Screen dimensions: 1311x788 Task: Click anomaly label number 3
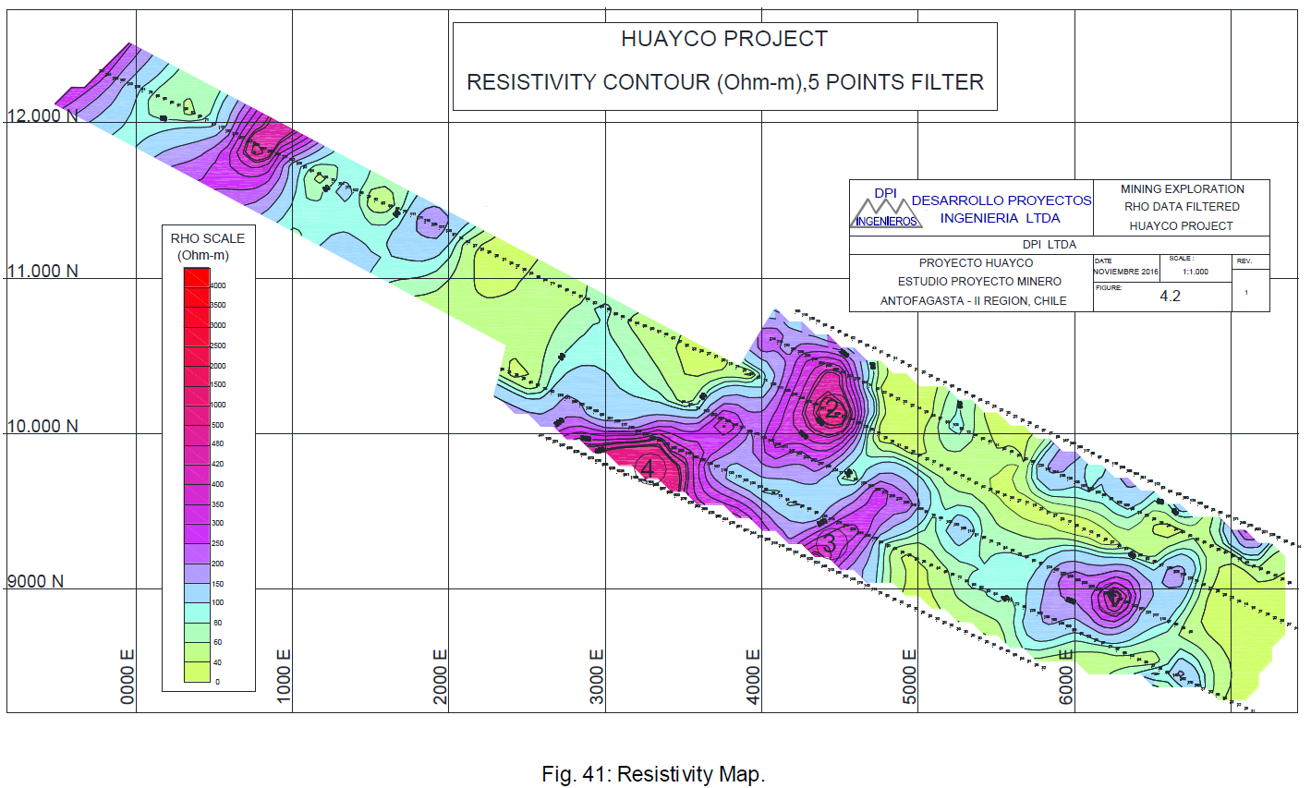[x=830, y=543]
